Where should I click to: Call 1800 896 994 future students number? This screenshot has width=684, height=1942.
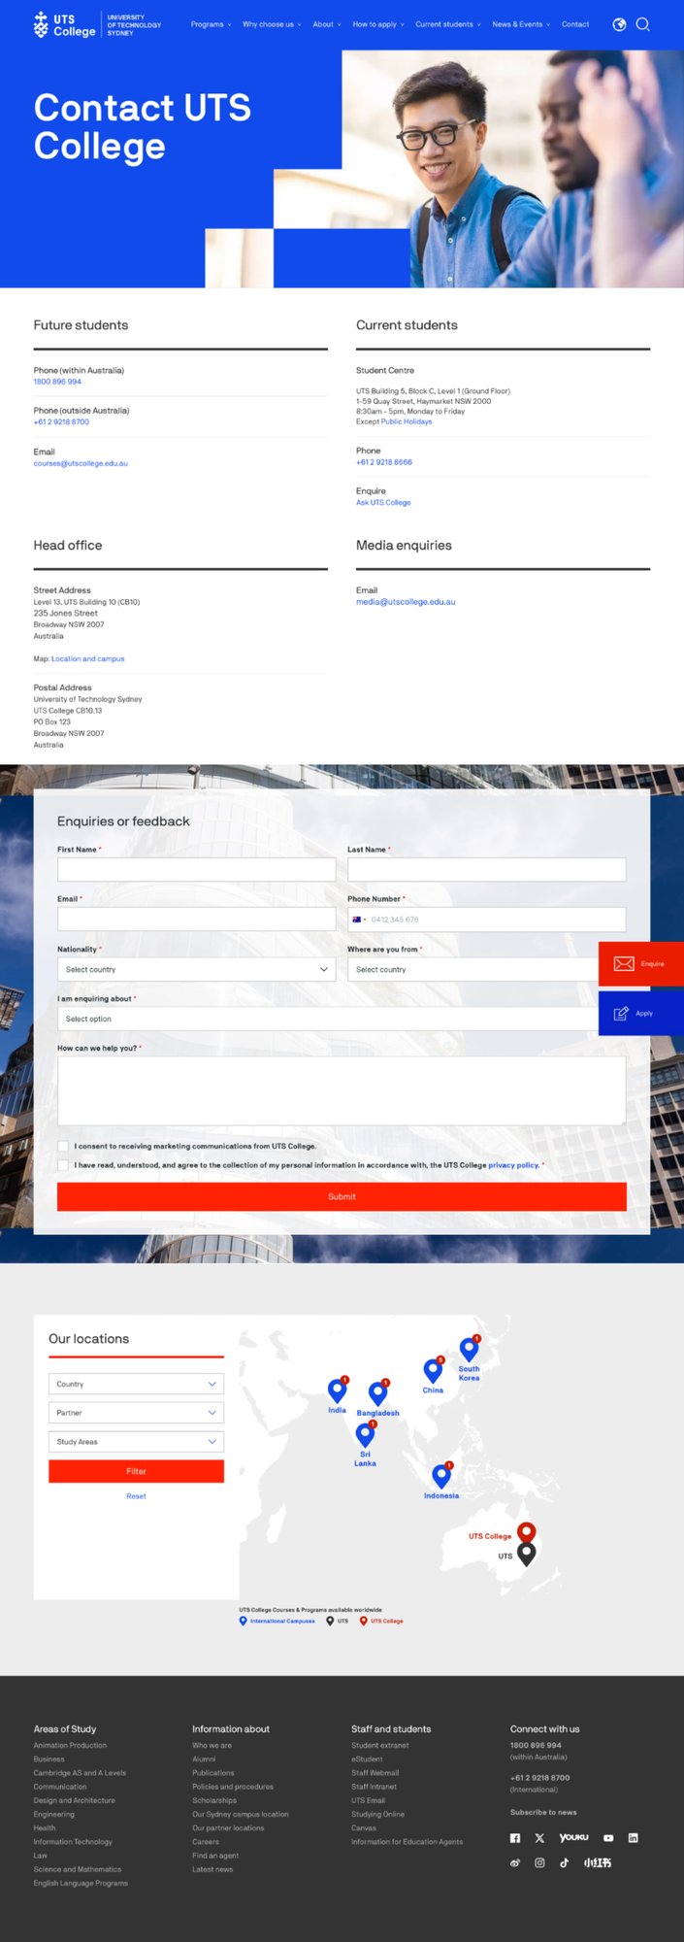pos(57,382)
